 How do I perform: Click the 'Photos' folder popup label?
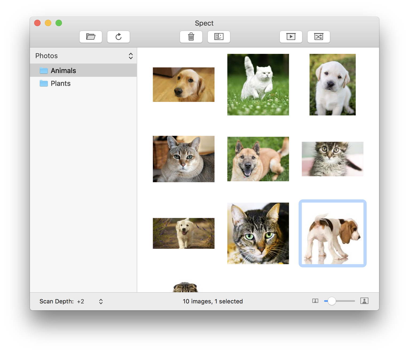click(x=46, y=56)
